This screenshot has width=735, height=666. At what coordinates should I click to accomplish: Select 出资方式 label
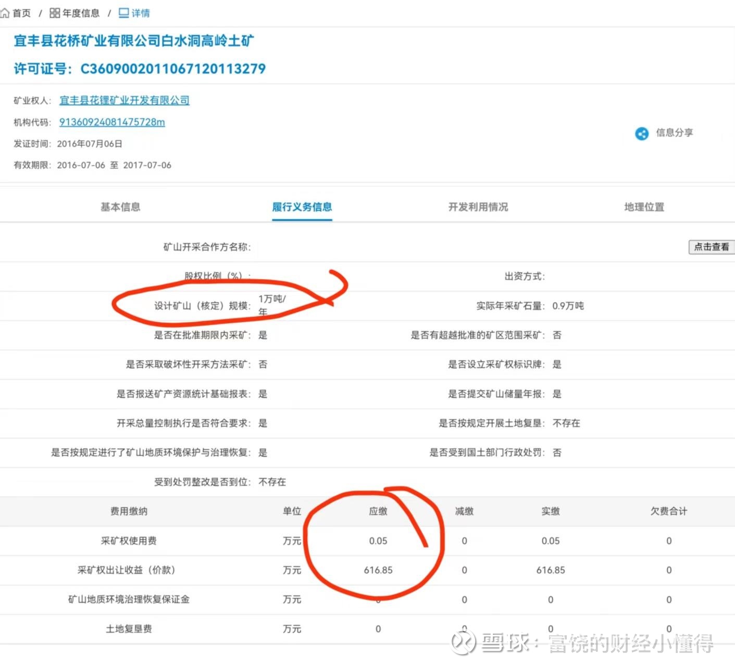[525, 276]
